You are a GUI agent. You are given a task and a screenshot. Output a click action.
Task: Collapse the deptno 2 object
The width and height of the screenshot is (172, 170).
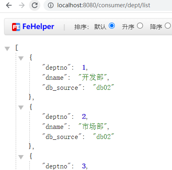(21, 108)
